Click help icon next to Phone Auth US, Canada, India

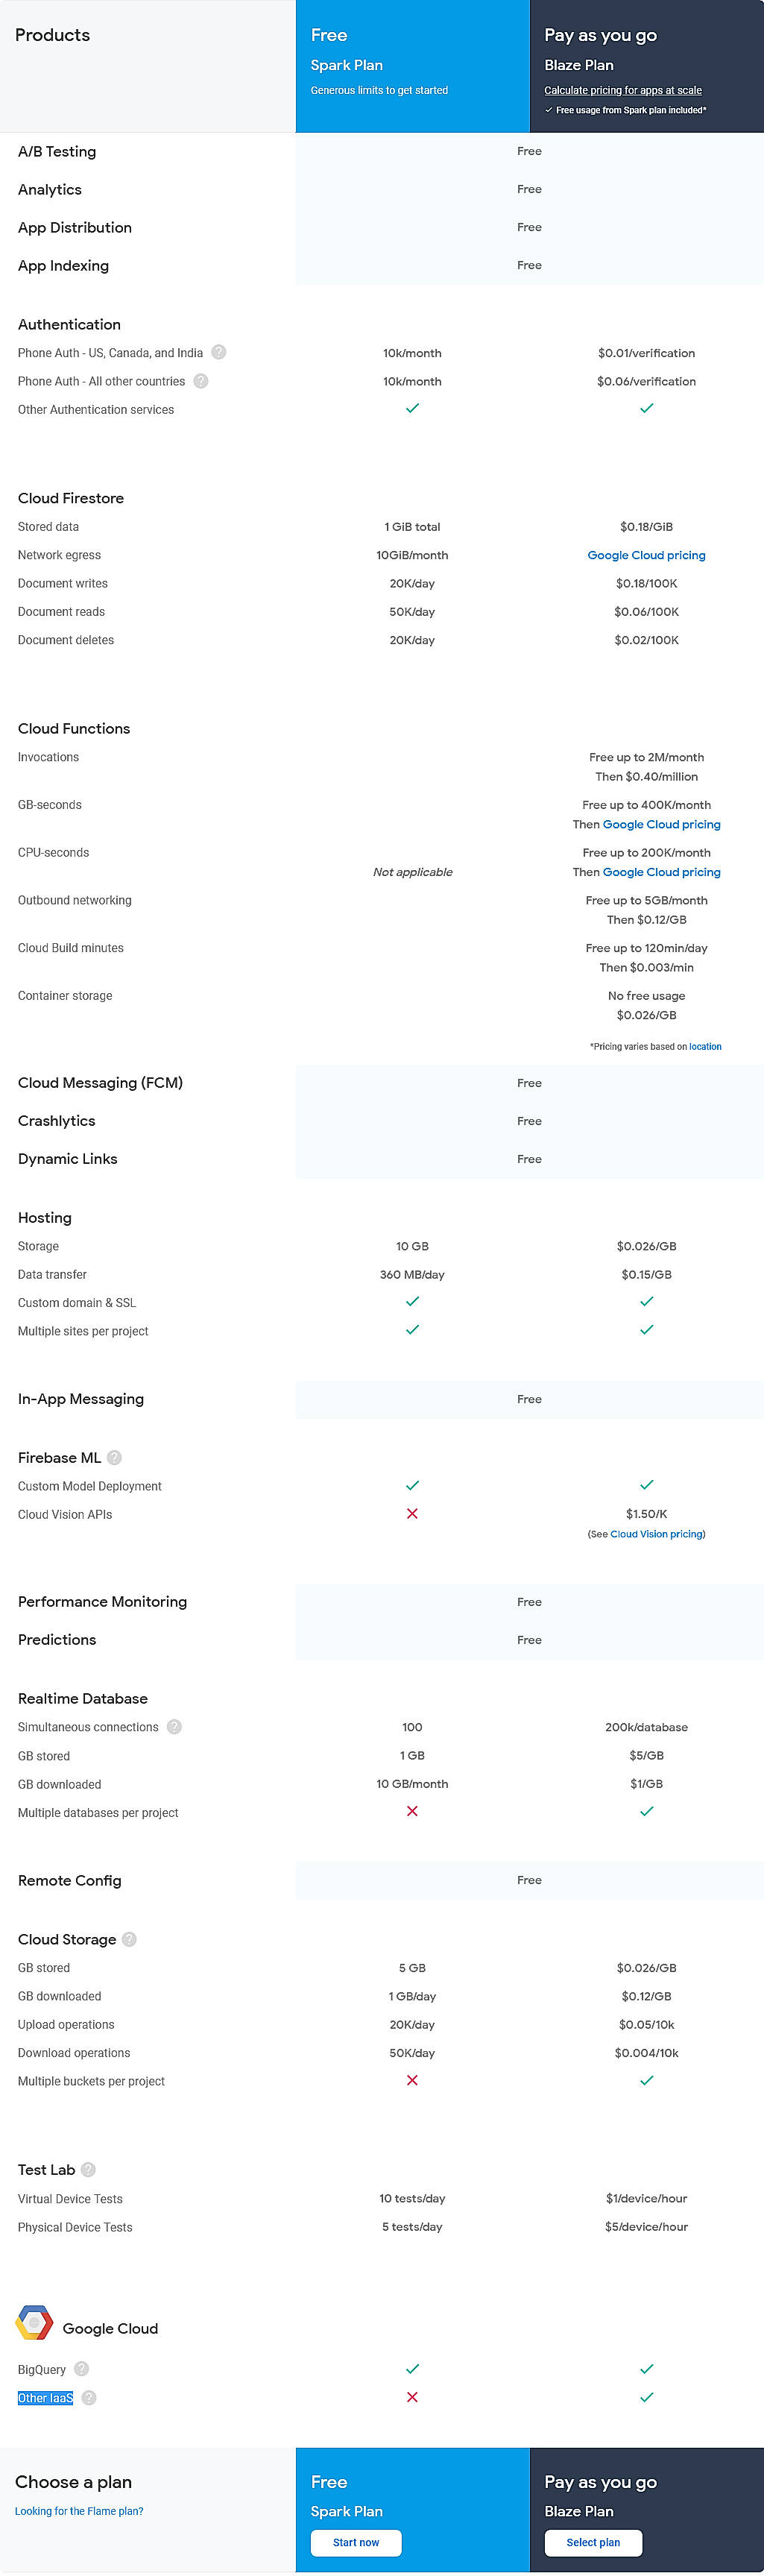point(219,352)
